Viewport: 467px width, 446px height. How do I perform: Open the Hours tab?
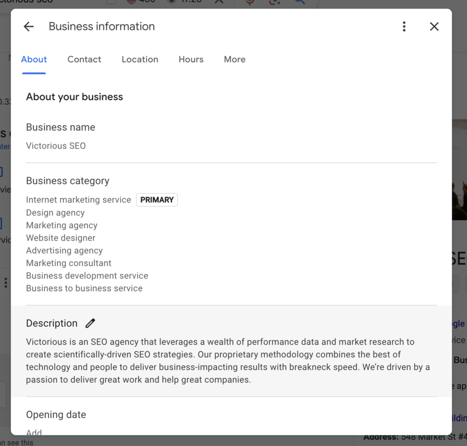(x=191, y=59)
